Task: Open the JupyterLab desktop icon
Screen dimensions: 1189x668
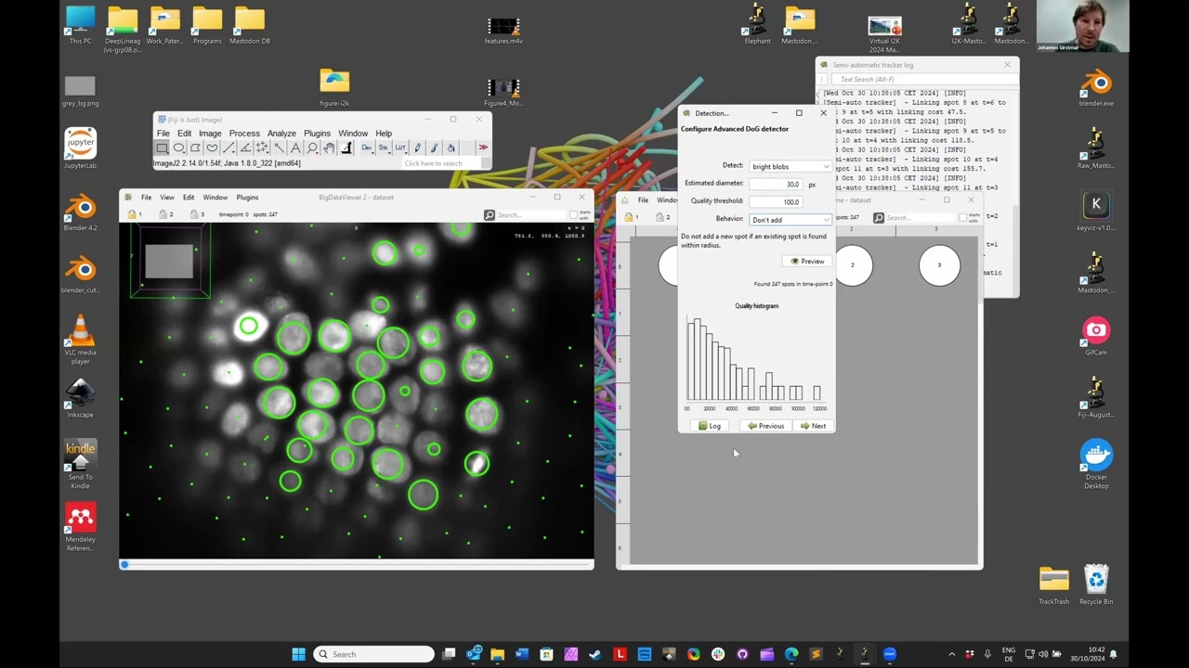Action: point(81,149)
